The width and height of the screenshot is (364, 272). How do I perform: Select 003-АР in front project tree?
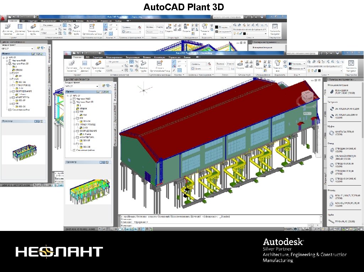[85, 141]
